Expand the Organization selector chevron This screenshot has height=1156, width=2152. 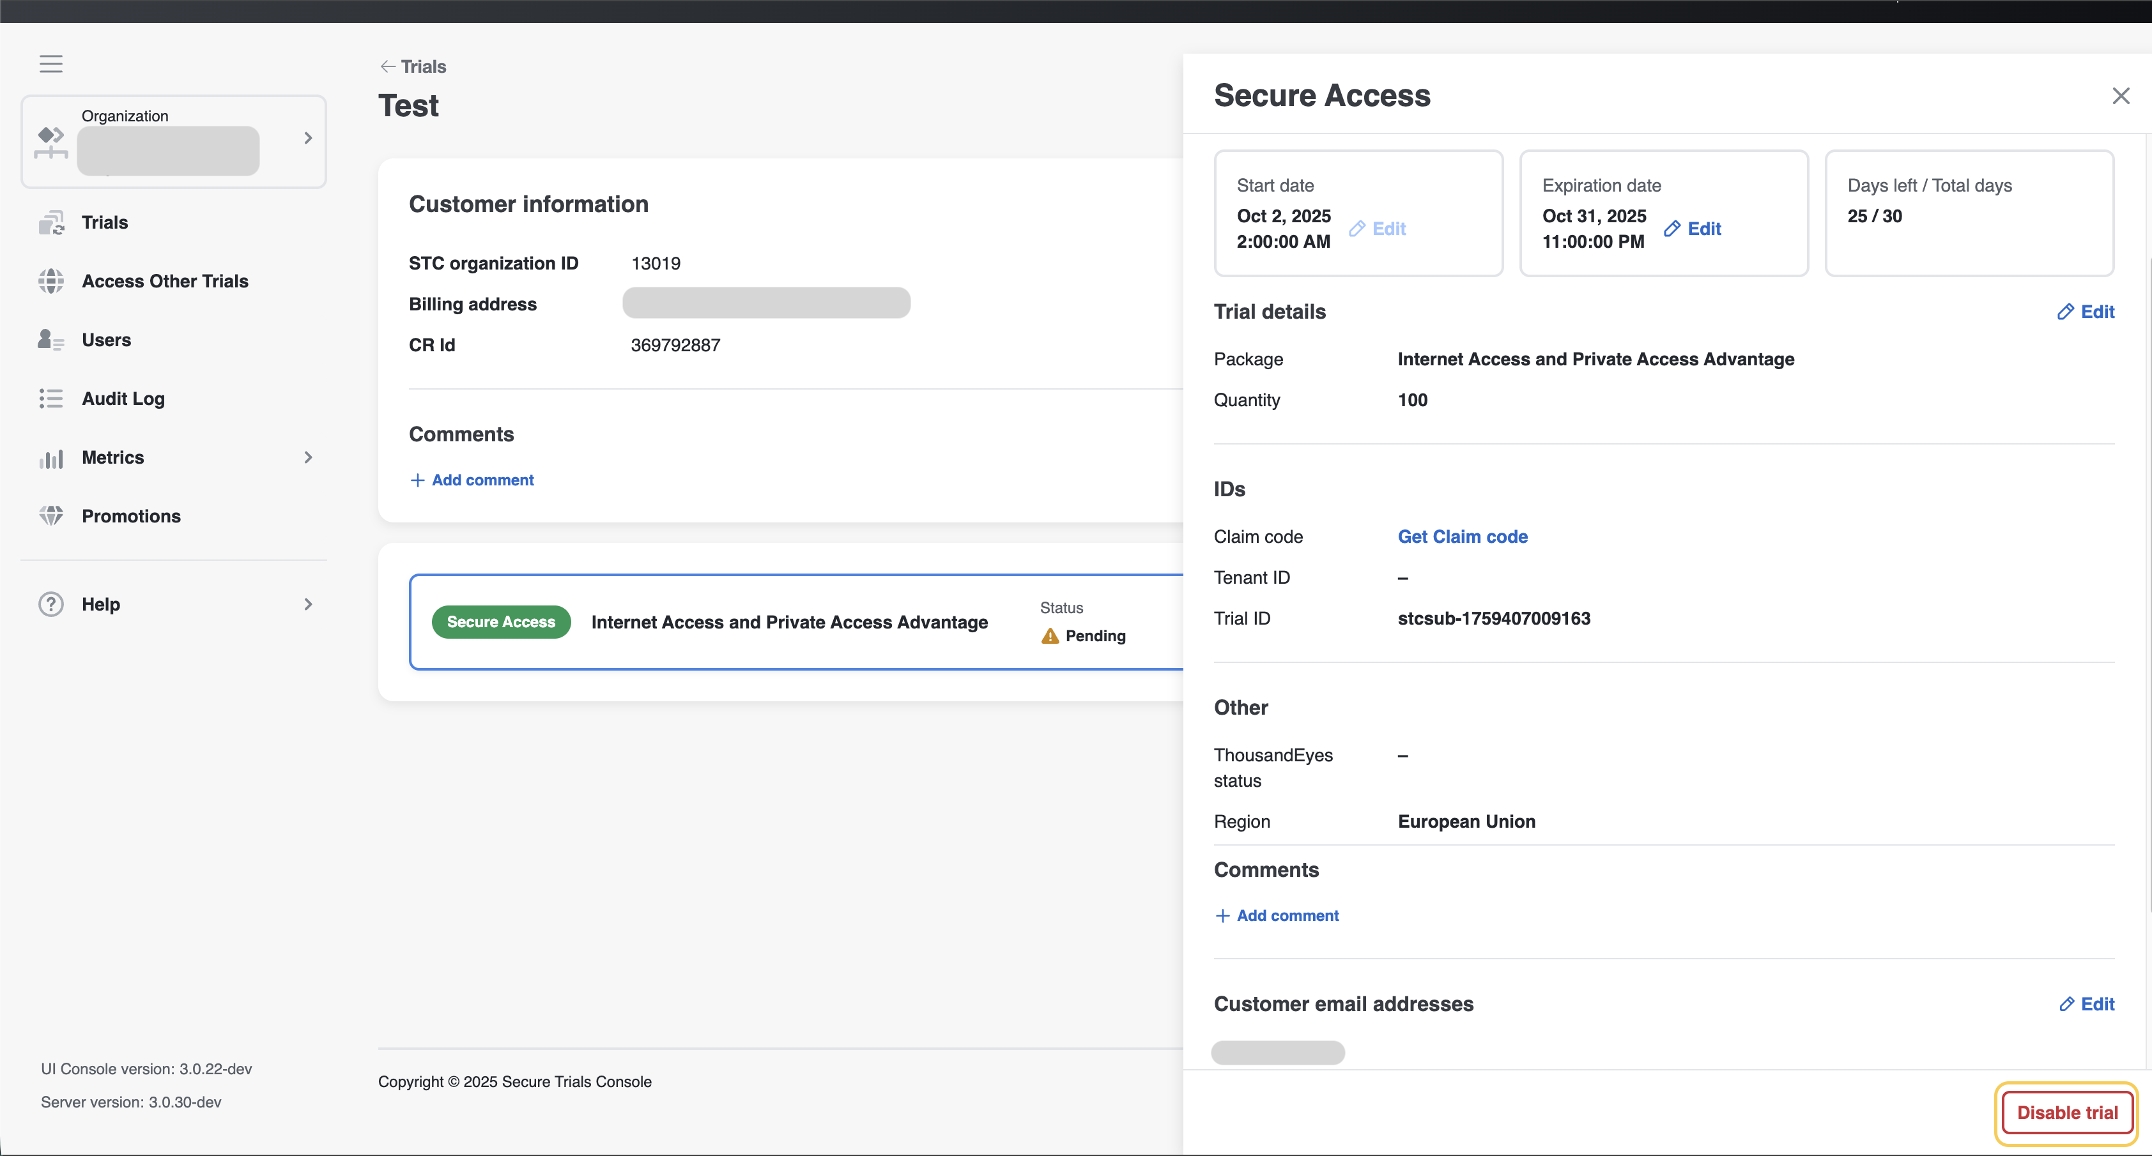coord(308,138)
